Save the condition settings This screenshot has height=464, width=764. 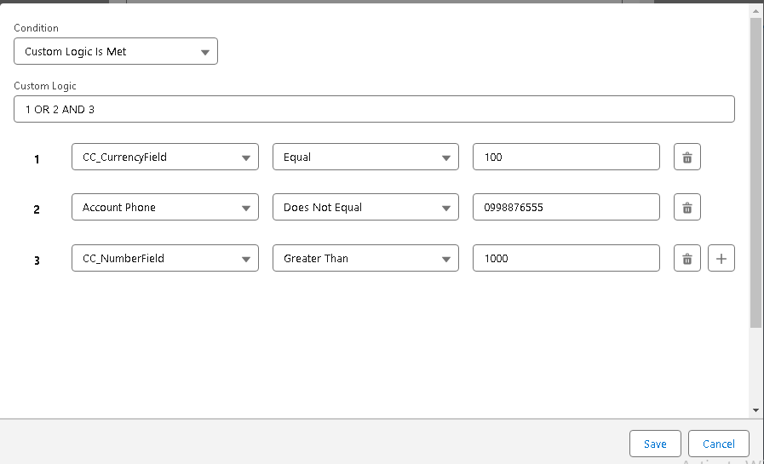pos(655,444)
